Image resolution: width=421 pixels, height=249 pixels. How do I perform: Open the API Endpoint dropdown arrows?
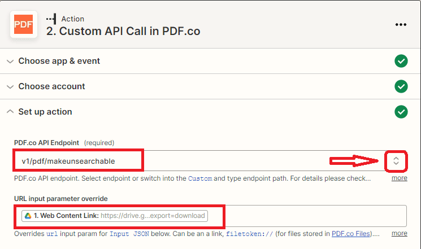click(396, 161)
